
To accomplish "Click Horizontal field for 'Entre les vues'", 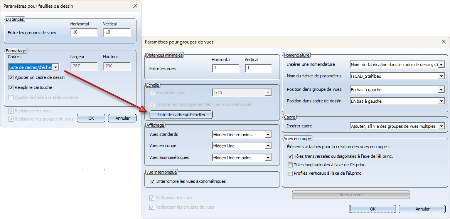I will tap(226, 68).
